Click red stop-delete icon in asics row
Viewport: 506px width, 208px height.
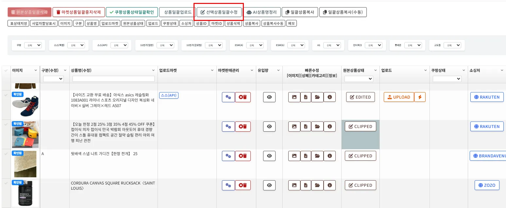(x=243, y=97)
